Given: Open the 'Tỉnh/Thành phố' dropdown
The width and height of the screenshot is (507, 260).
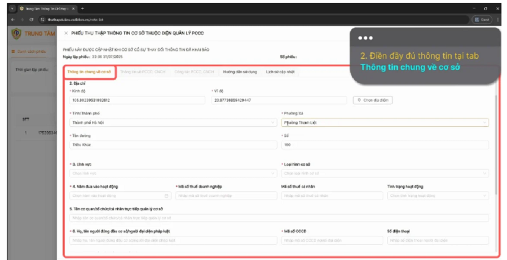Looking at the screenshot, I should tap(173, 122).
